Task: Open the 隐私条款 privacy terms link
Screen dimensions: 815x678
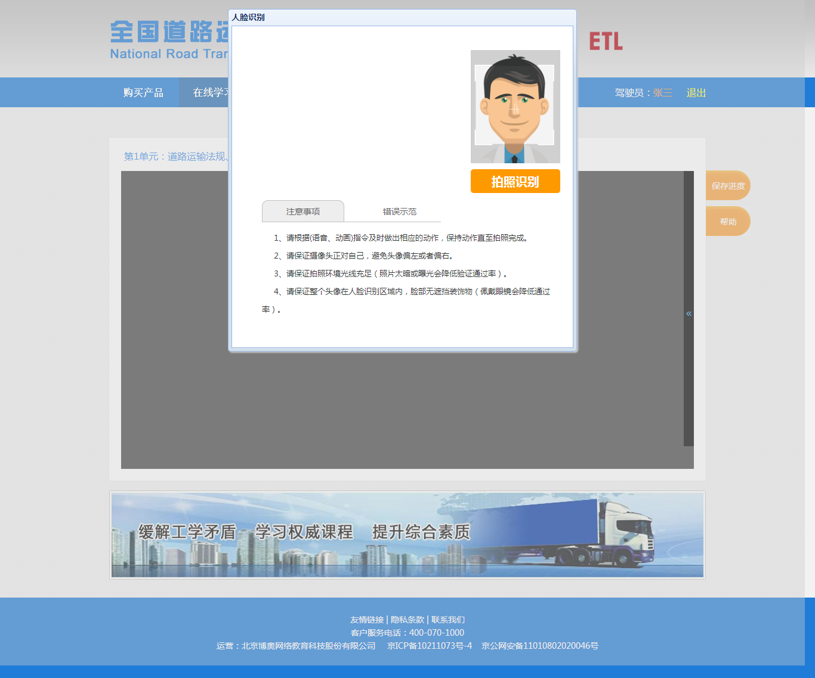Action: click(x=407, y=620)
